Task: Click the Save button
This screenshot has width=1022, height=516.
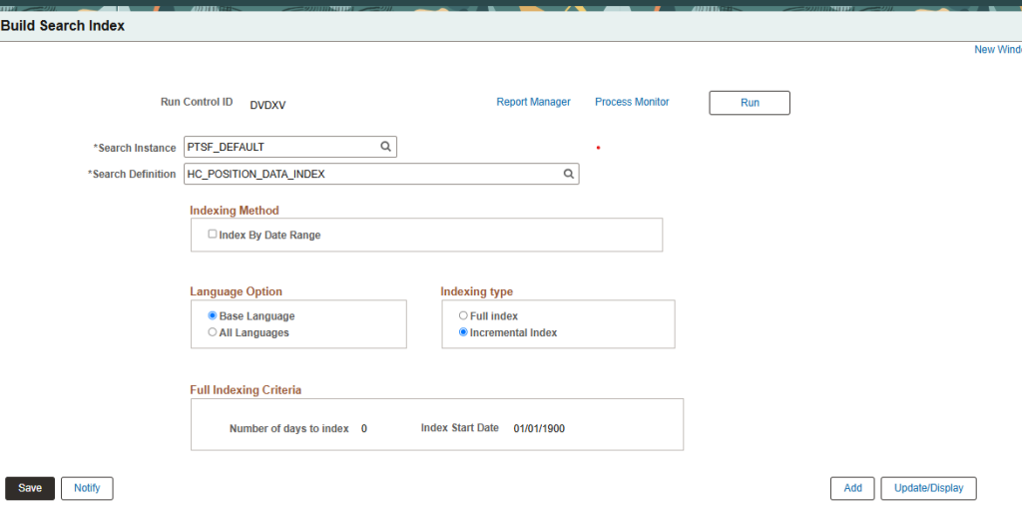Action: pyautogui.click(x=30, y=488)
